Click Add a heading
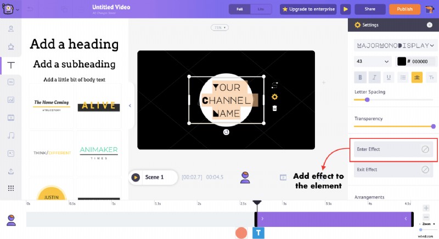The width and height of the screenshot is (439, 239). (x=74, y=44)
